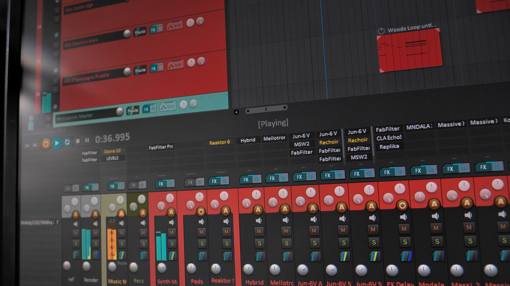Open FX chain for Percussion Master track
The width and height of the screenshot is (510, 286).
tap(146, 109)
